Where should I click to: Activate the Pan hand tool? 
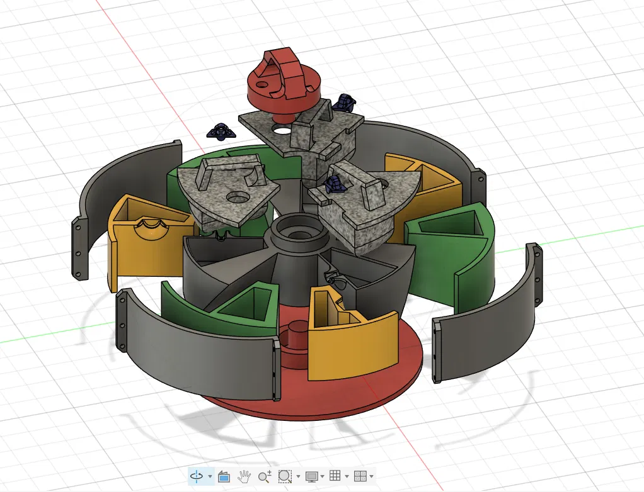pyautogui.click(x=244, y=476)
